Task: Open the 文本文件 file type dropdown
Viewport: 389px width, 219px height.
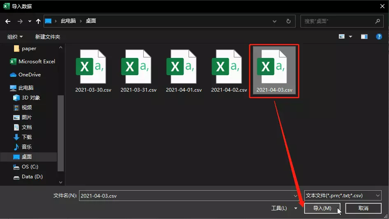Action: click(342, 196)
